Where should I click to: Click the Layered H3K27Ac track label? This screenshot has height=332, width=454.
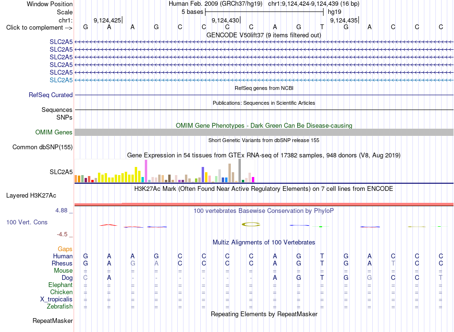click(x=31, y=196)
